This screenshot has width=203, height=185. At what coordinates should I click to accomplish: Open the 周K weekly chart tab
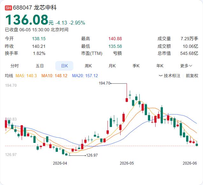88,66
